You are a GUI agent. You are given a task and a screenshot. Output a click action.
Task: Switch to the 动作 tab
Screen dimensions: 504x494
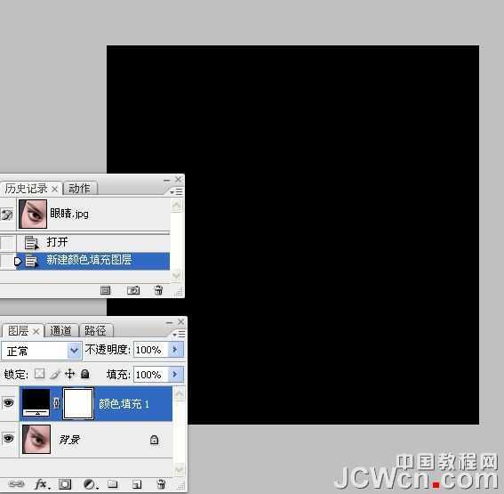(79, 189)
